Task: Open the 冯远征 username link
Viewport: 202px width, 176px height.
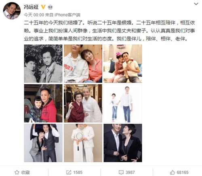Action: [31, 7]
